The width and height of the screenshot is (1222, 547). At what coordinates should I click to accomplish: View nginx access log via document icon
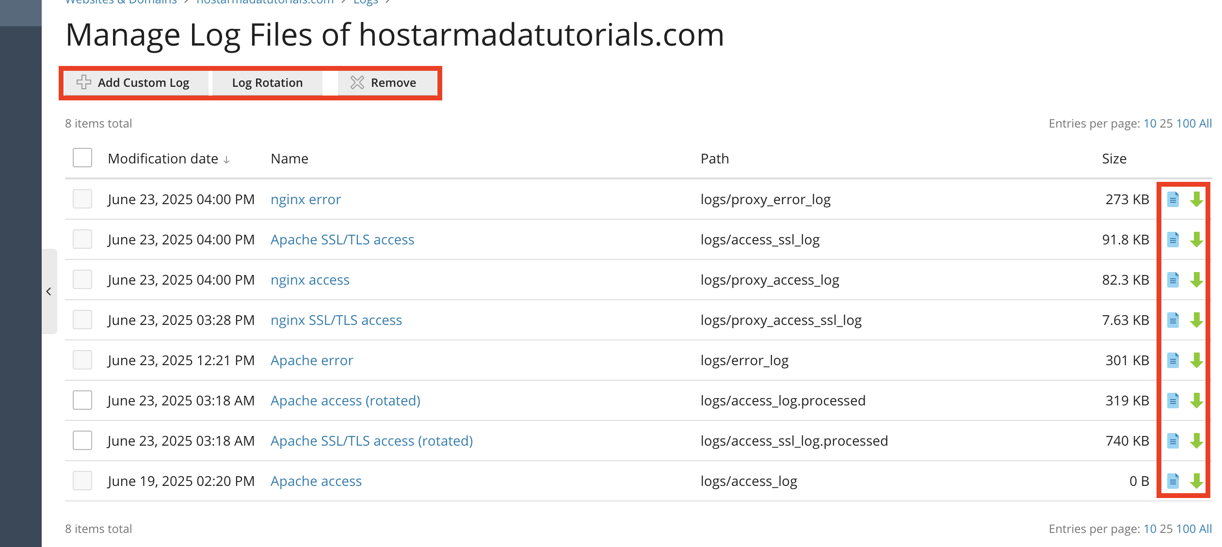tap(1173, 280)
